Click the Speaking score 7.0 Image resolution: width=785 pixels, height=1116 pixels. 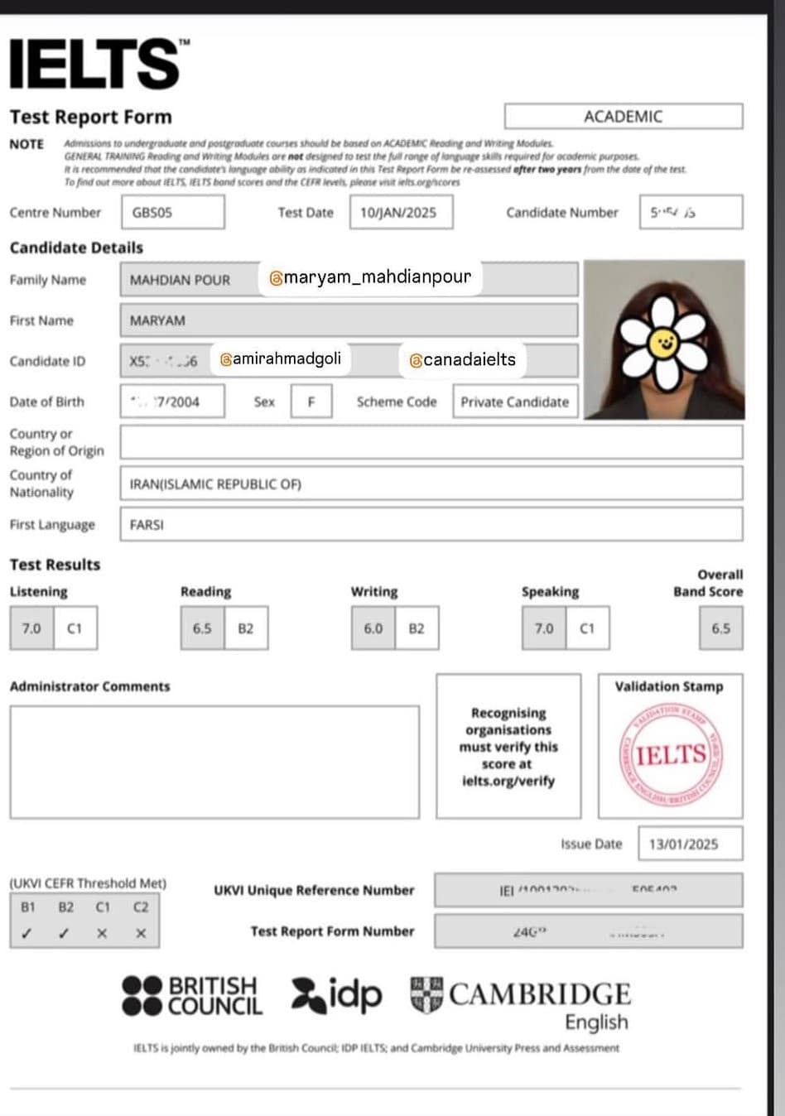coord(544,628)
